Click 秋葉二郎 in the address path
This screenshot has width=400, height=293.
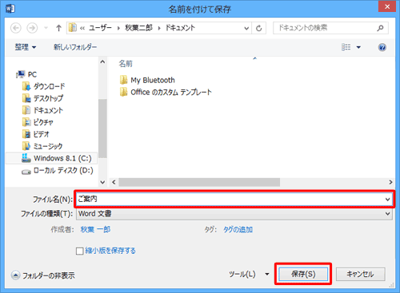click(138, 28)
